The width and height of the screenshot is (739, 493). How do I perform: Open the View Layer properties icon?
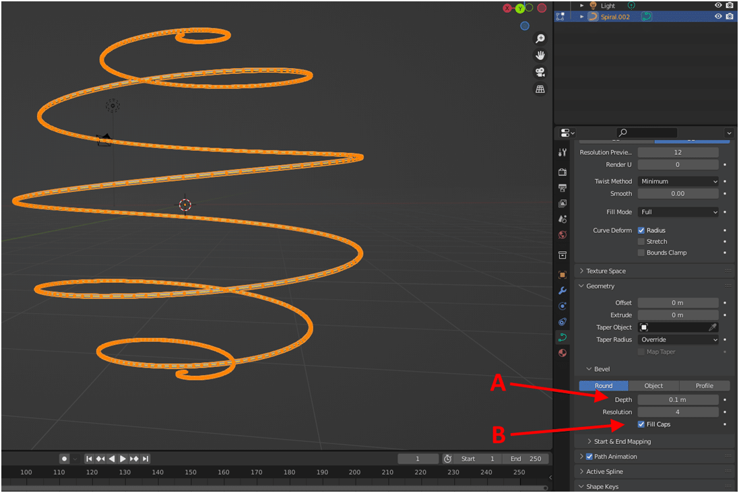coord(563,203)
